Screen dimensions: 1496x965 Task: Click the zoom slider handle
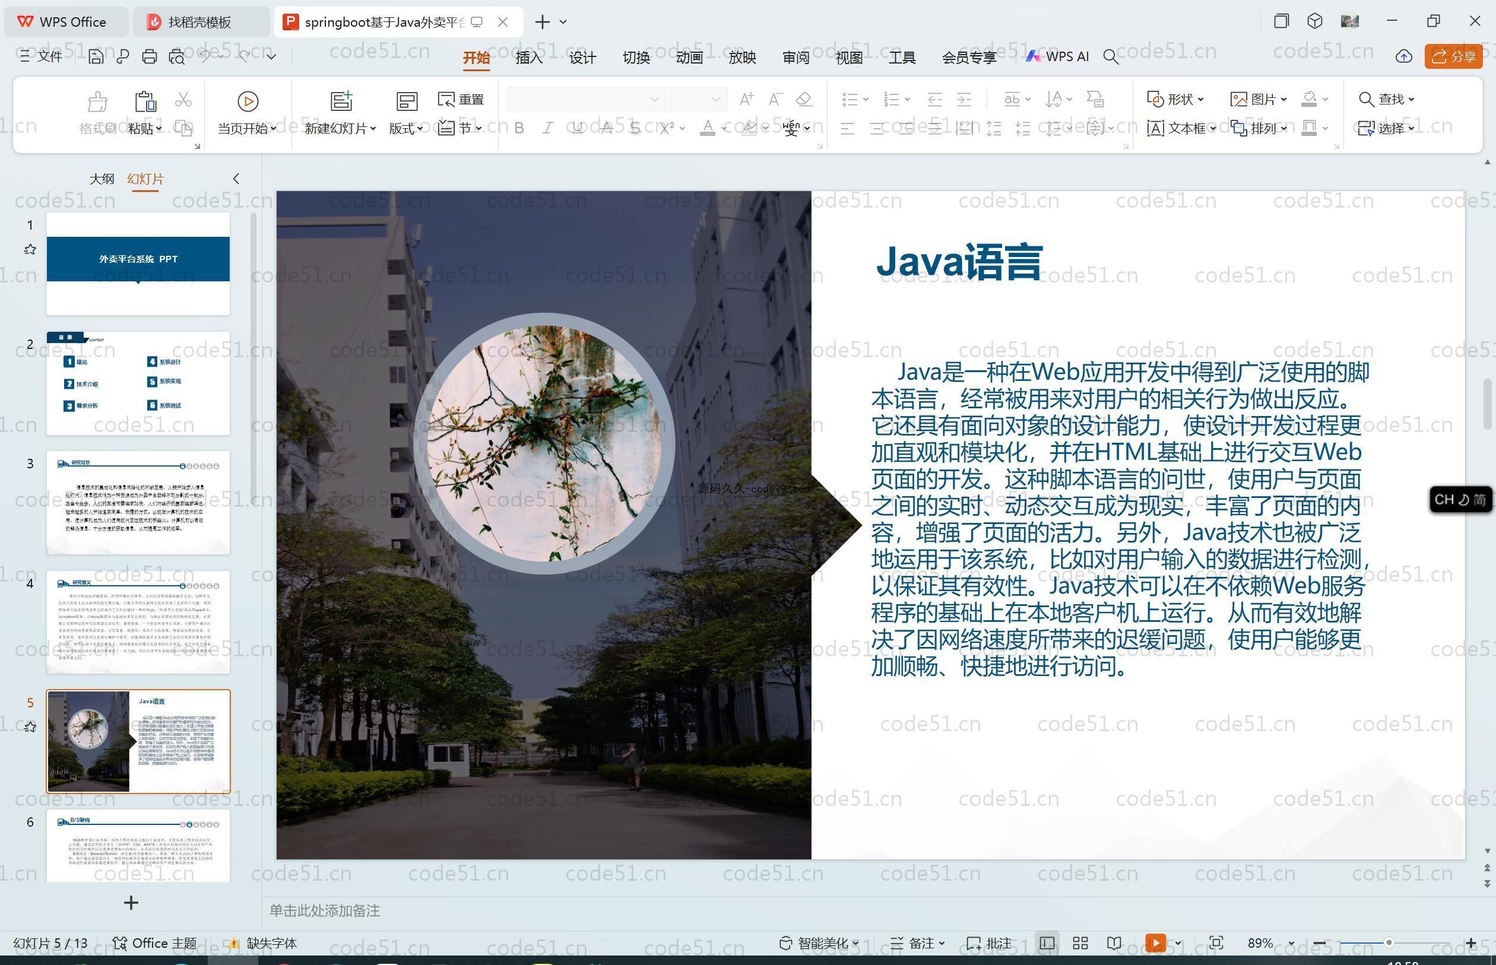(x=1389, y=942)
